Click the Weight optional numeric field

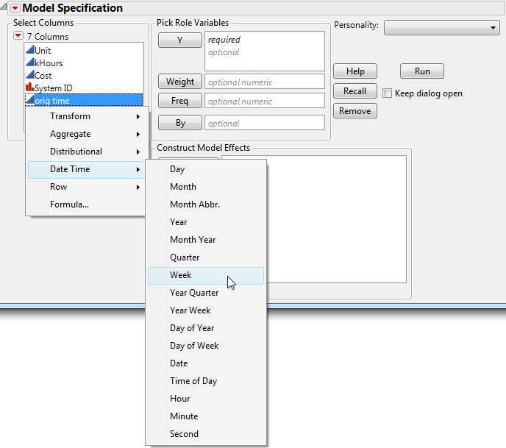click(x=265, y=82)
